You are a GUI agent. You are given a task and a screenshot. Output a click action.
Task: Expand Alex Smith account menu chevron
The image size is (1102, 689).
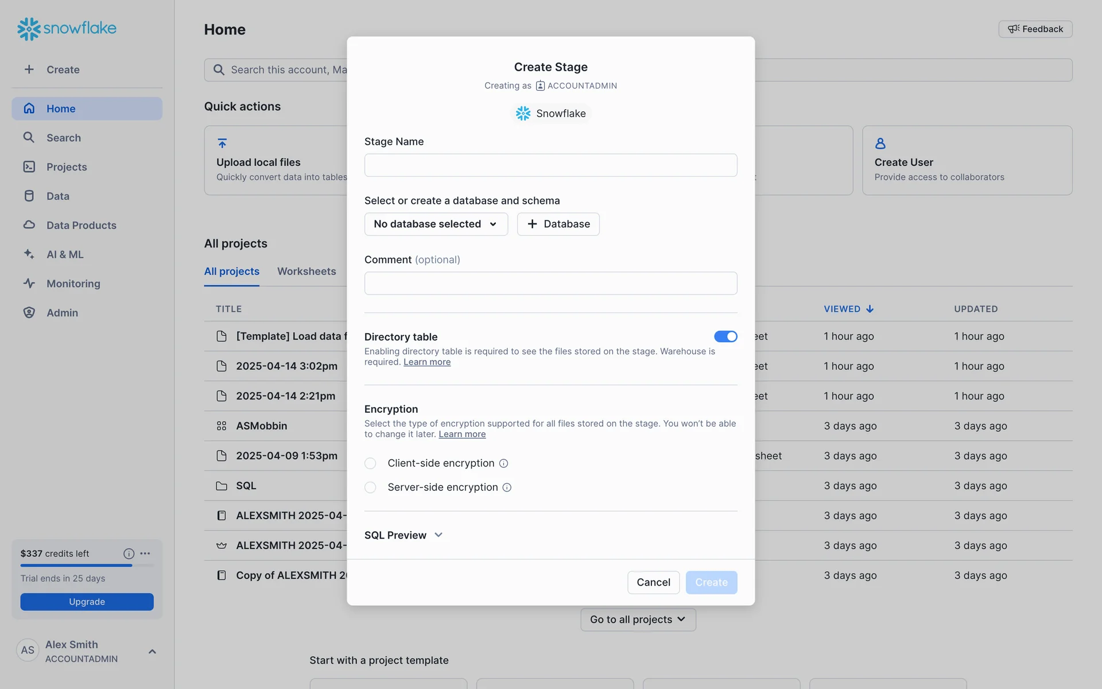[x=152, y=651]
